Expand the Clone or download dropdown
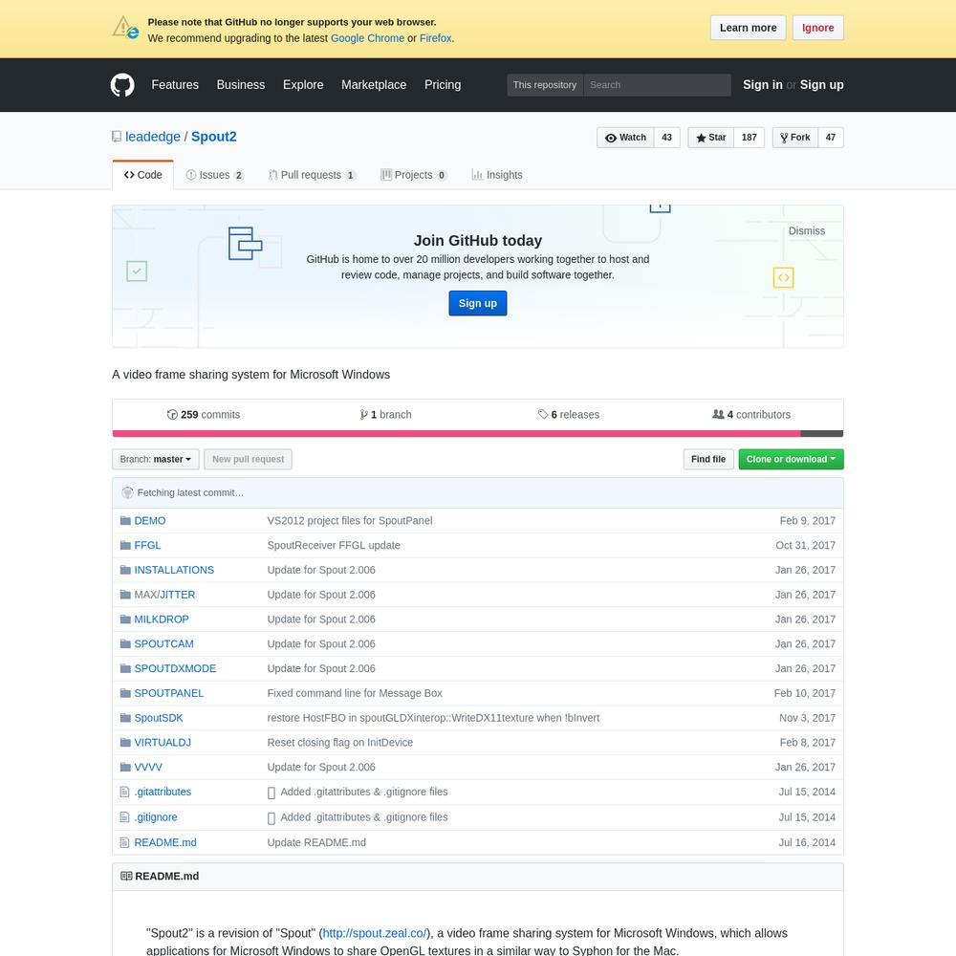Image resolution: width=956 pixels, height=956 pixels. point(791,459)
